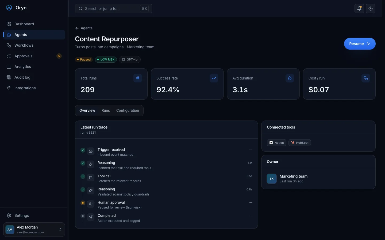Click the 1.1s duration of Reasoning
This screenshot has height=240, width=385.
(x=250, y=163)
